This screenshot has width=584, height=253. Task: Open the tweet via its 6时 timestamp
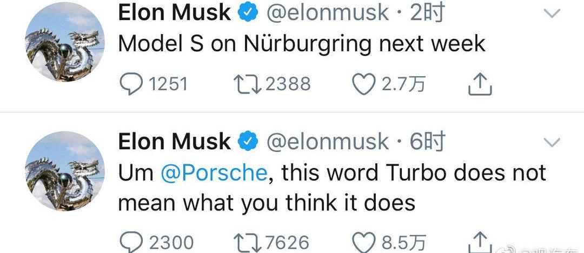(x=427, y=142)
